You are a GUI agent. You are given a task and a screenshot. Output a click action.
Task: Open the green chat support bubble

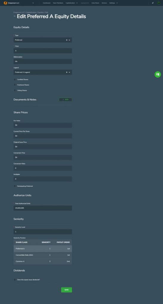pyautogui.click(x=158, y=74)
